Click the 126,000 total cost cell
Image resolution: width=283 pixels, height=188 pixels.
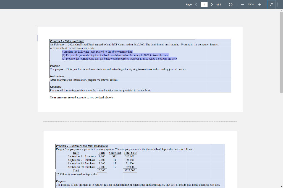click(x=130, y=160)
